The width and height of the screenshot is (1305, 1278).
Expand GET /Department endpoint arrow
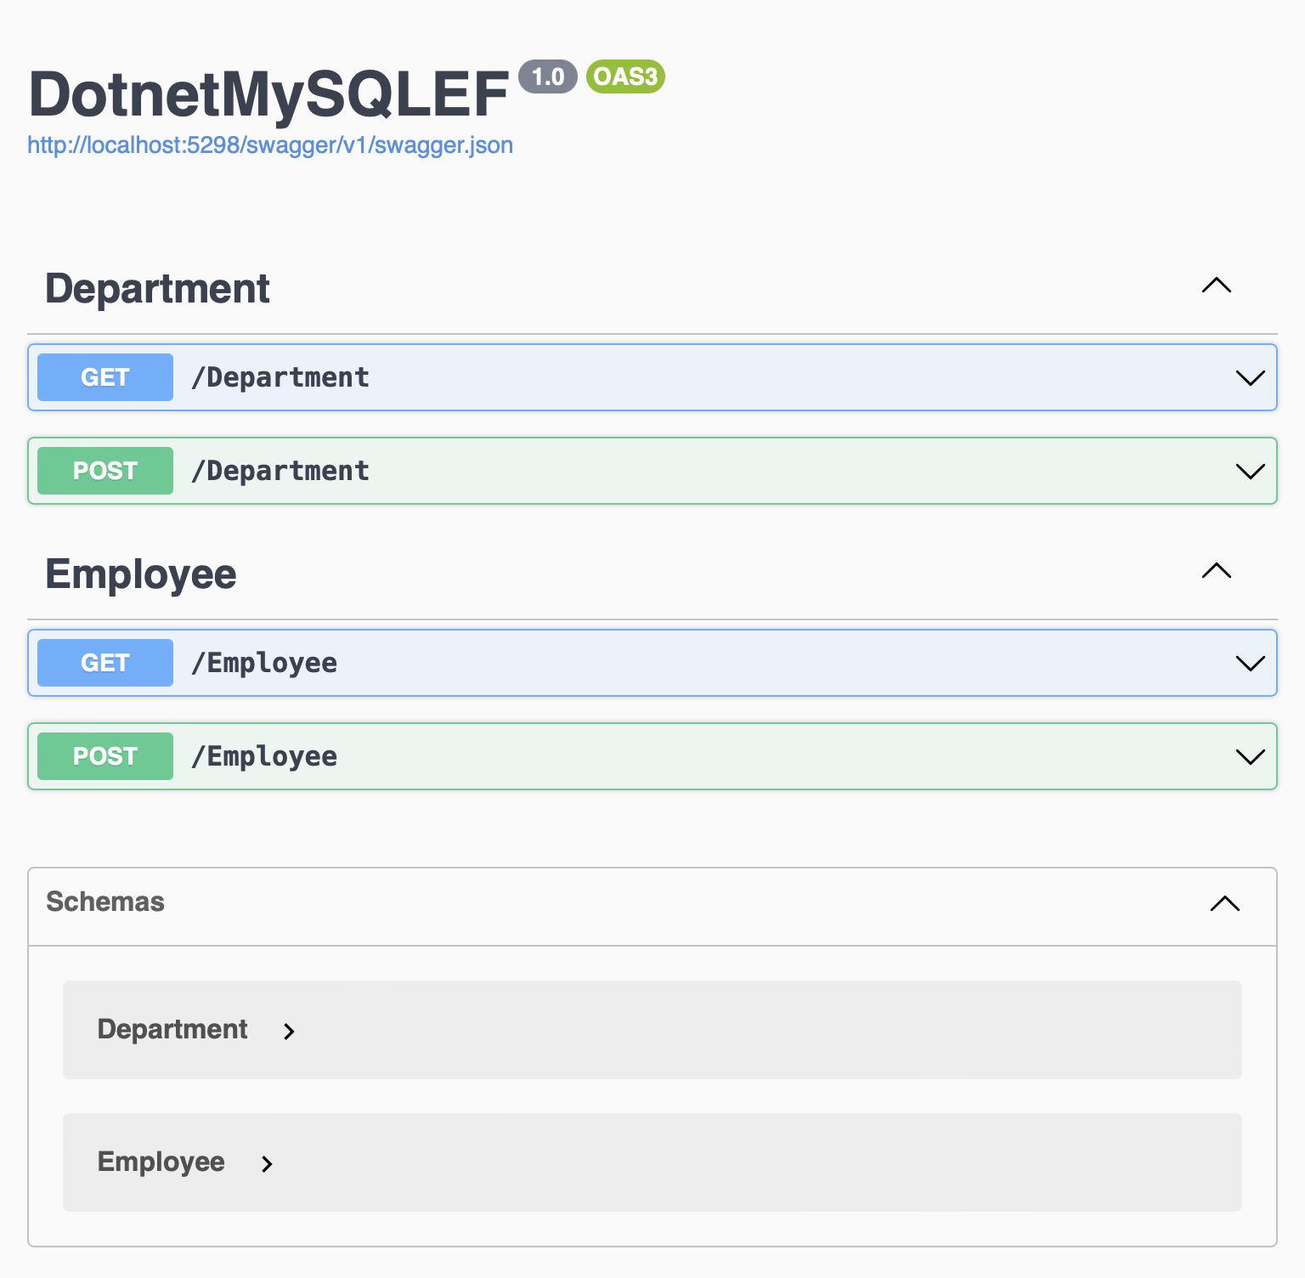pos(1250,378)
